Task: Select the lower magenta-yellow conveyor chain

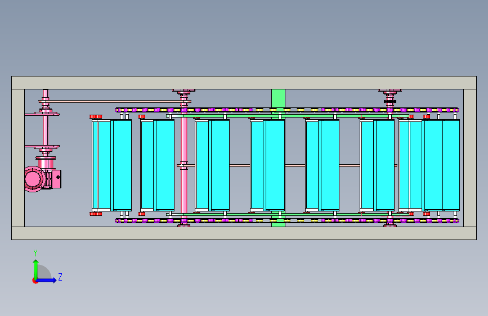Action: tap(287, 220)
